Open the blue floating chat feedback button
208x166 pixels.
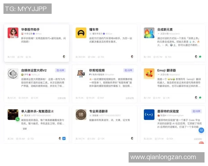click(x=201, y=130)
